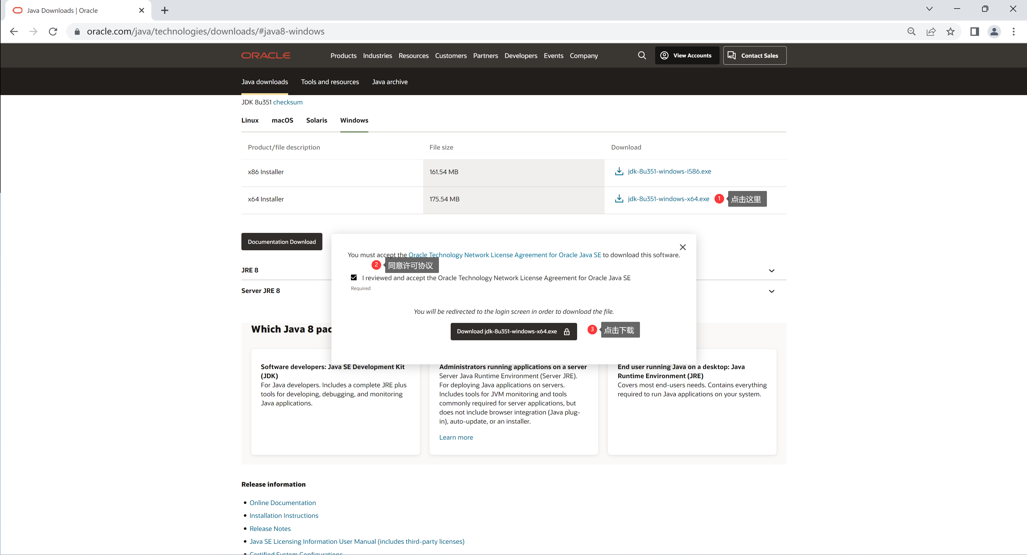Open the Partners menu
This screenshot has width=1027, height=555.
point(485,56)
